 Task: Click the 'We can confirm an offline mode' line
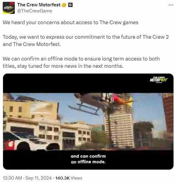coord(81,59)
